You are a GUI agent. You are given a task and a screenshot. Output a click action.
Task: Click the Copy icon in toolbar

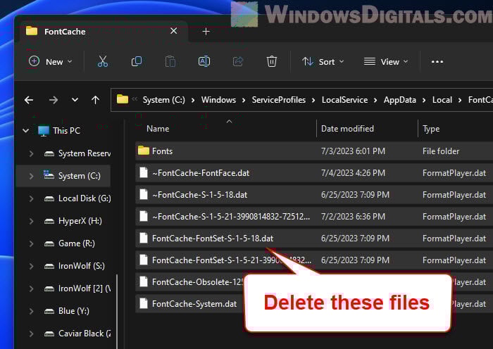pyautogui.click(x=137, y=62)
